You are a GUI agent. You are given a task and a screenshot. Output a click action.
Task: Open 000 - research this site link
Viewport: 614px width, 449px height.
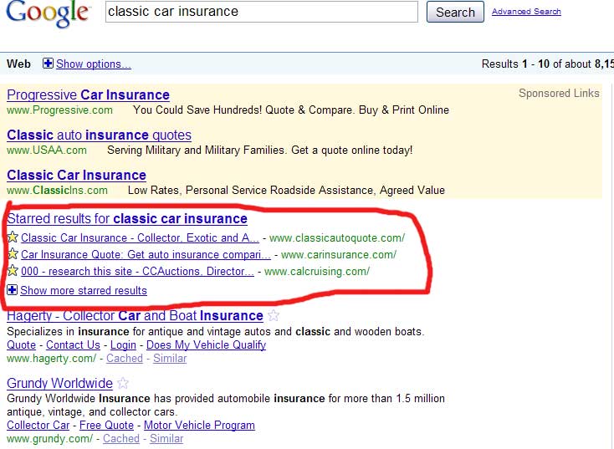pos(137,272)
